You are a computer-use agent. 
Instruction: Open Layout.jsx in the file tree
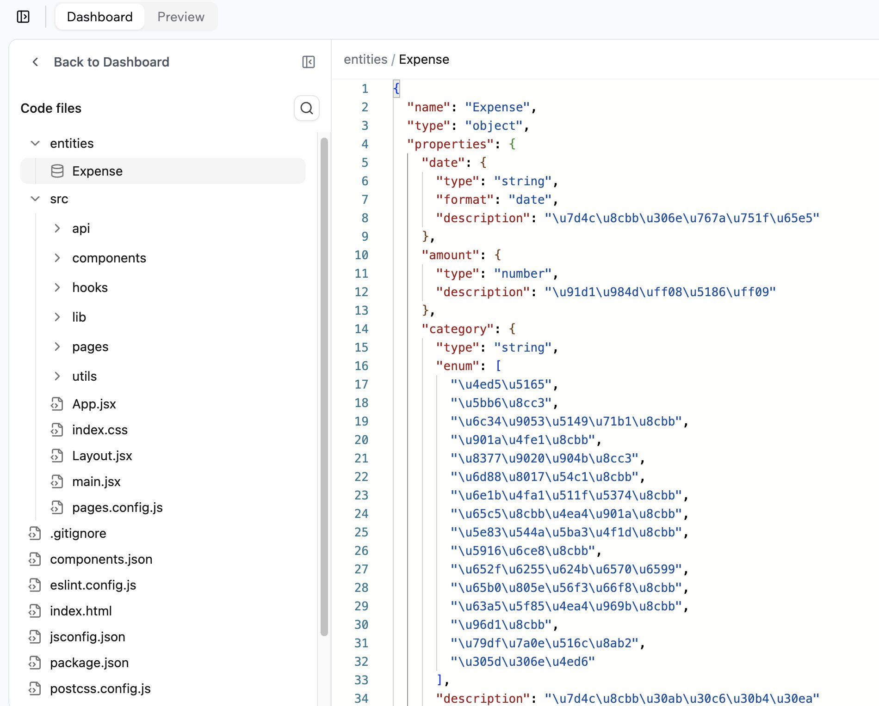coord(102,456)
